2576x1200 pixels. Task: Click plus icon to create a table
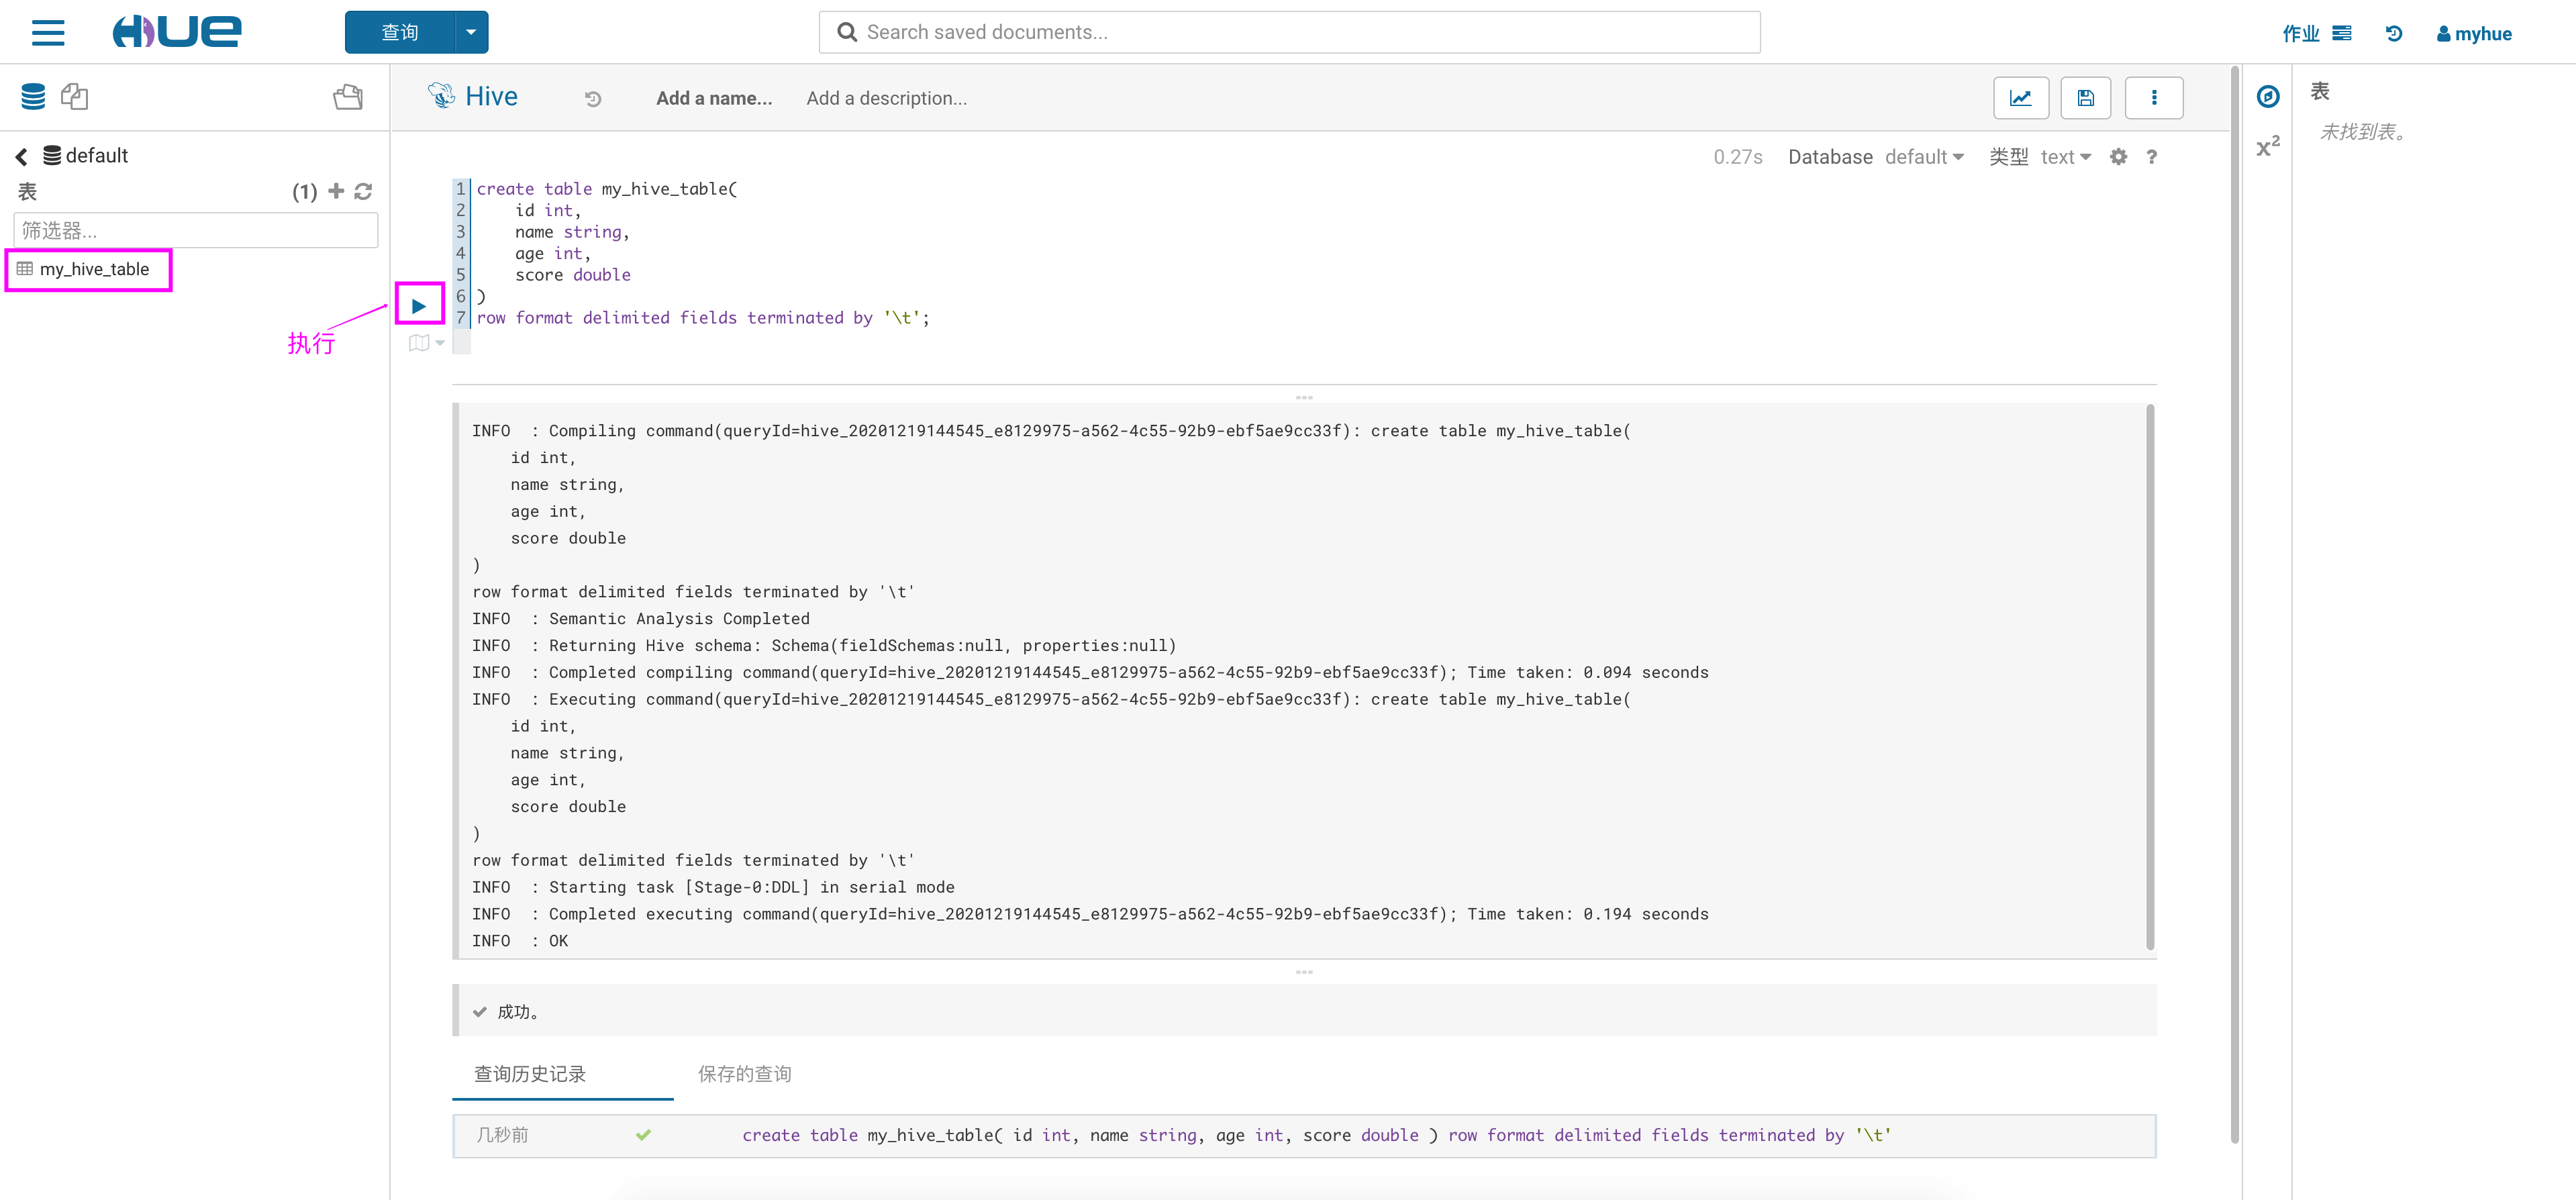tap(336, 191)
